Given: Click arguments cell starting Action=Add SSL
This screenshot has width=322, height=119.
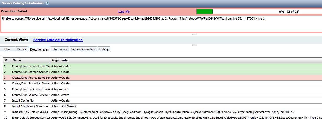Looking at the screenshot, I should (x=186, y=117).
